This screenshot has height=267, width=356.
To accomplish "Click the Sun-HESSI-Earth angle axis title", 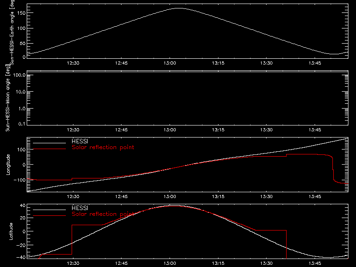I will 12,32.
